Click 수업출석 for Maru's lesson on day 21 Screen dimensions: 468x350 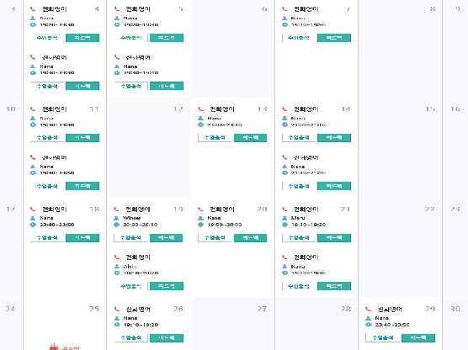[x=299, y=238]
